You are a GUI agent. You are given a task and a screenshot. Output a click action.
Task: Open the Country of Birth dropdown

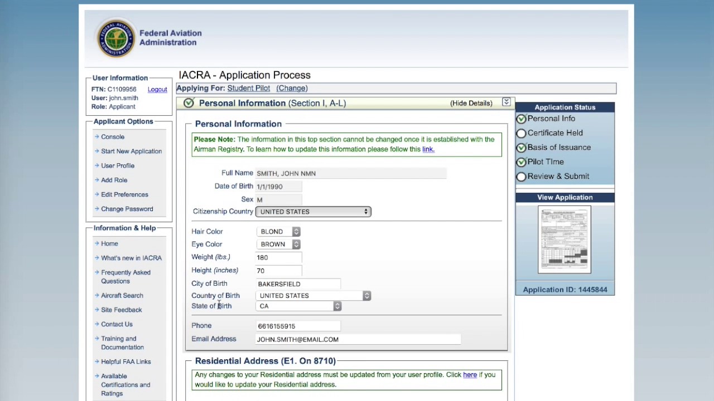[x=313, y=296]
